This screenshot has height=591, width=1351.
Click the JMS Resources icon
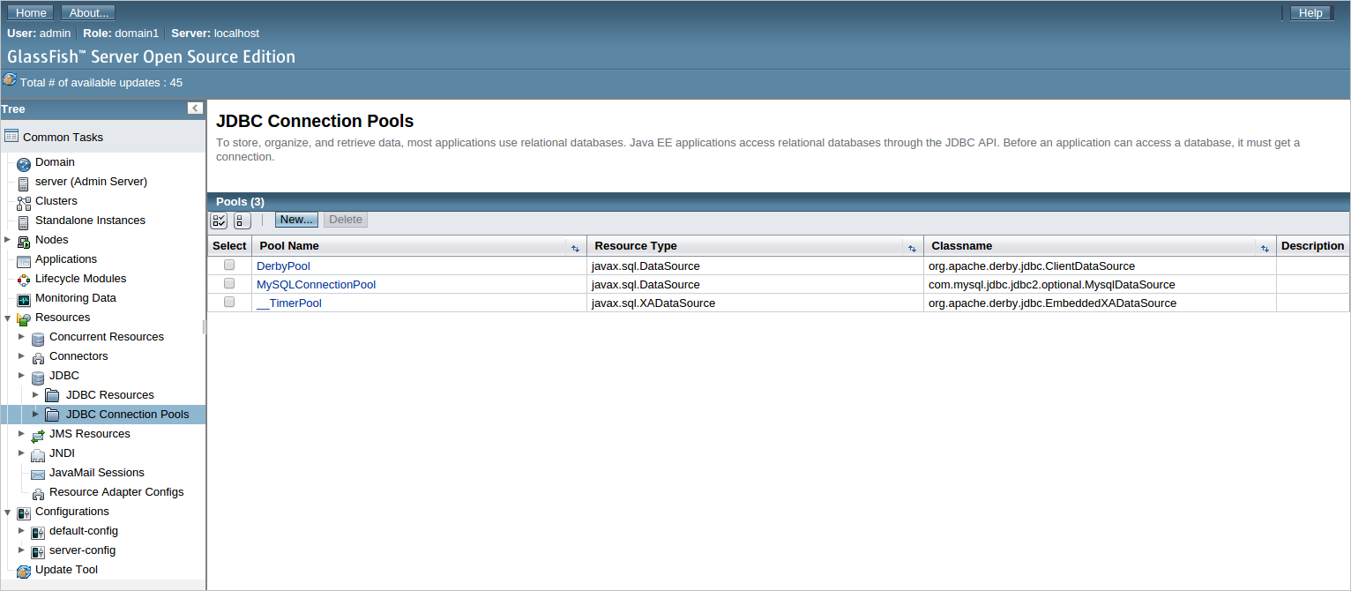coord(38,436)
